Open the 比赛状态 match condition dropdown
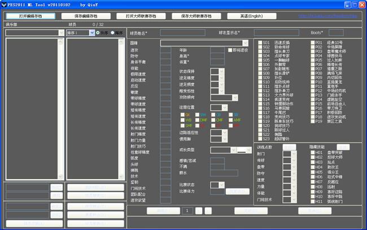367x230 pixels. [218, 185]
